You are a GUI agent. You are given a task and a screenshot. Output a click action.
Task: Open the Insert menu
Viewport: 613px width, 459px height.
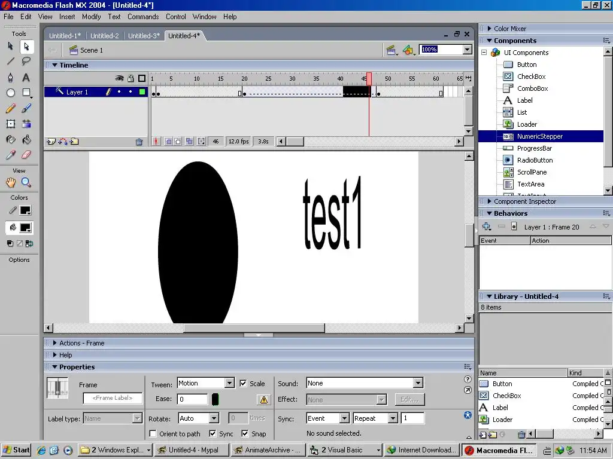pyautogui.click(x=67, y=17)
